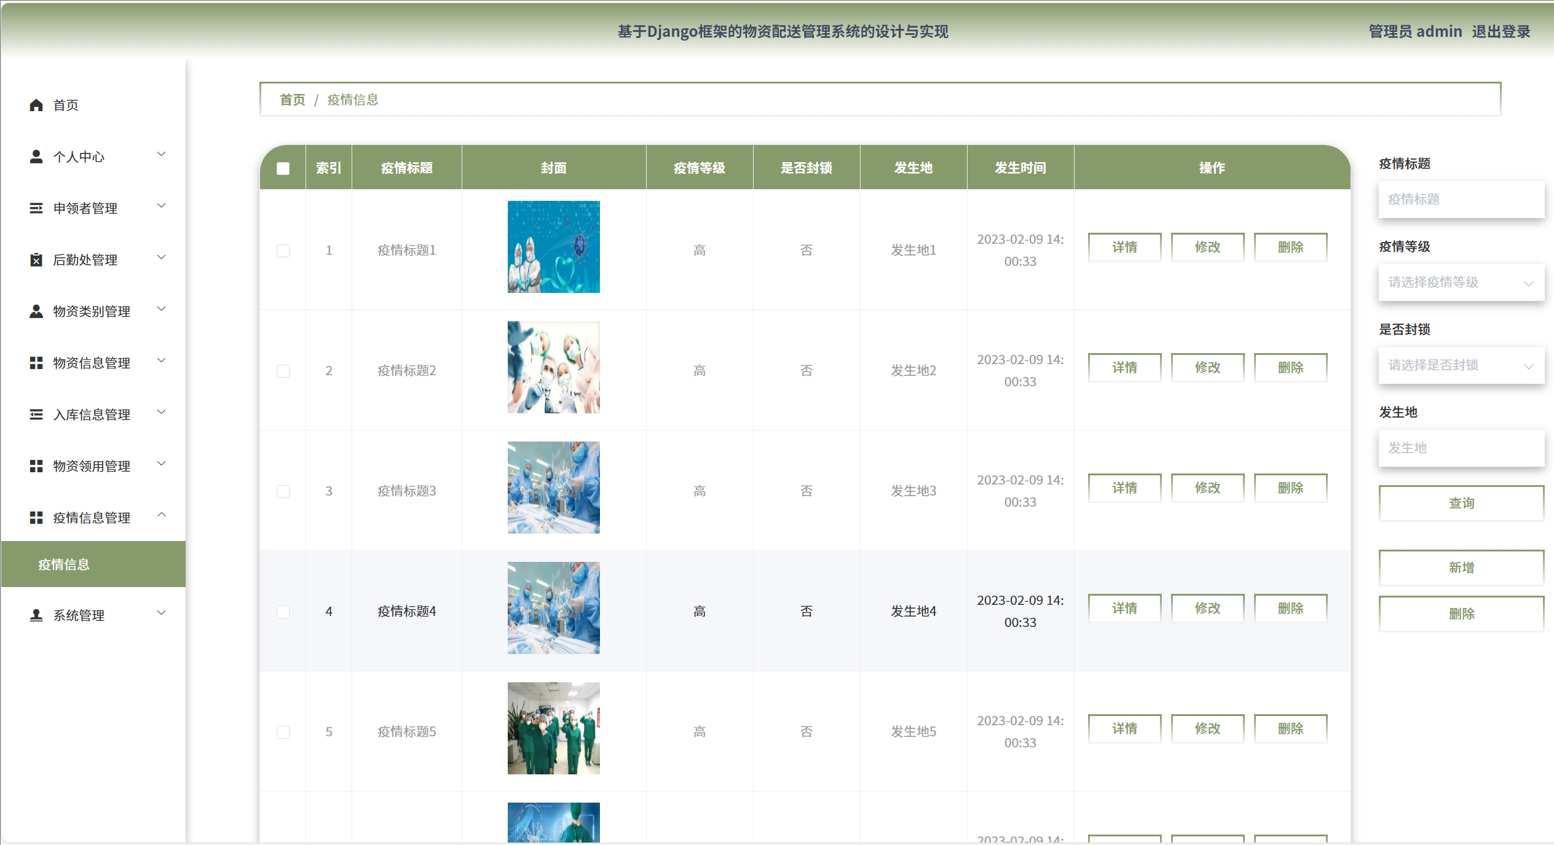This screenshot has height=845, width=1554.
Task: Open the 请选择疫情等级 dropdown
Action: pos(1461,282)
